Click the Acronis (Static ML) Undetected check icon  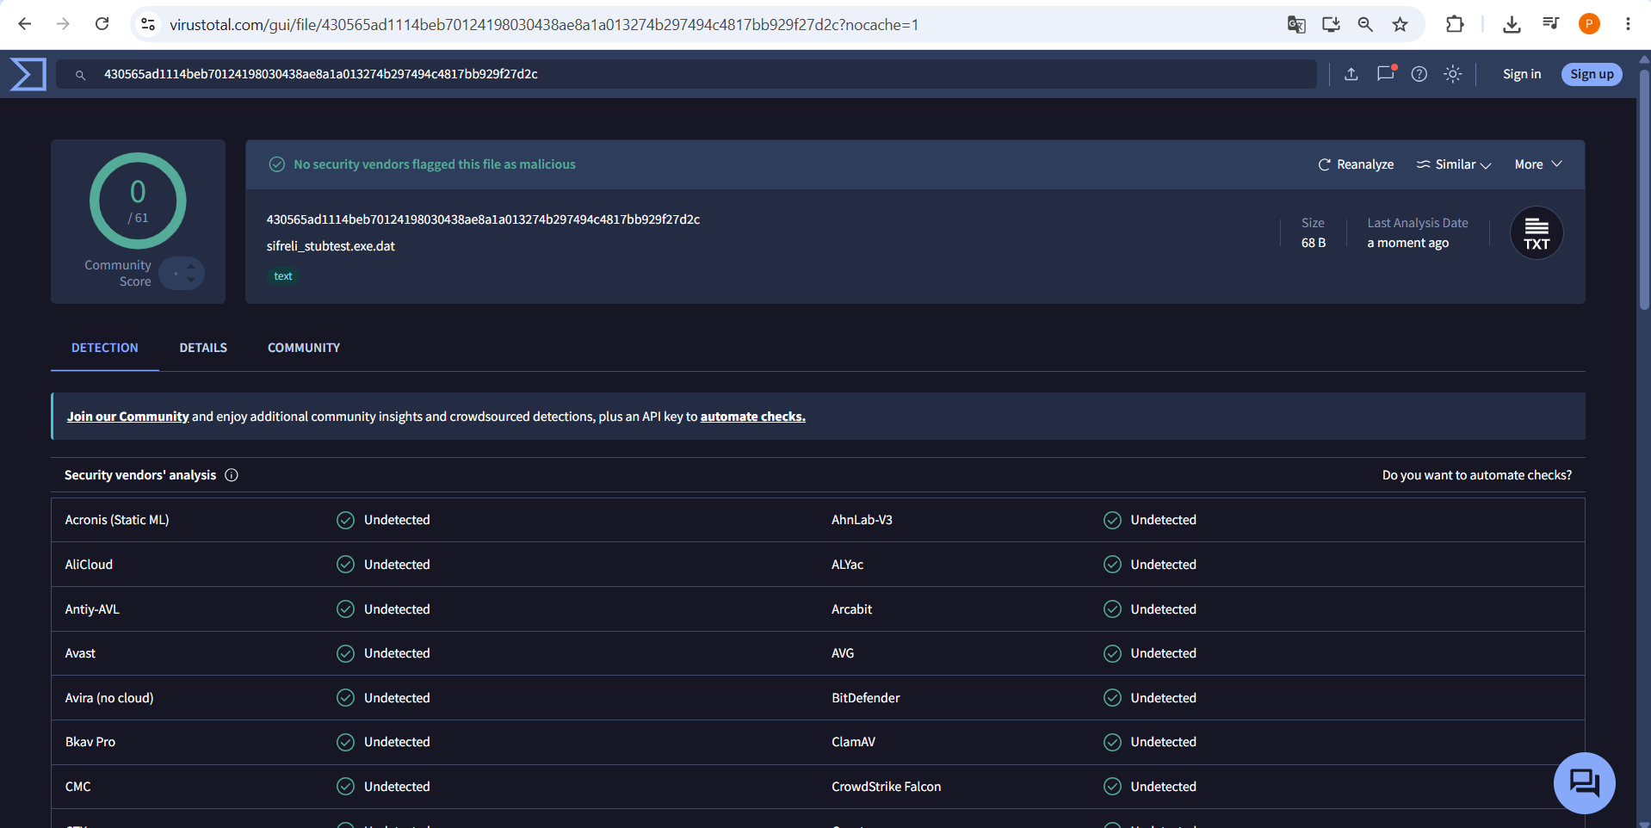point(345,520)
